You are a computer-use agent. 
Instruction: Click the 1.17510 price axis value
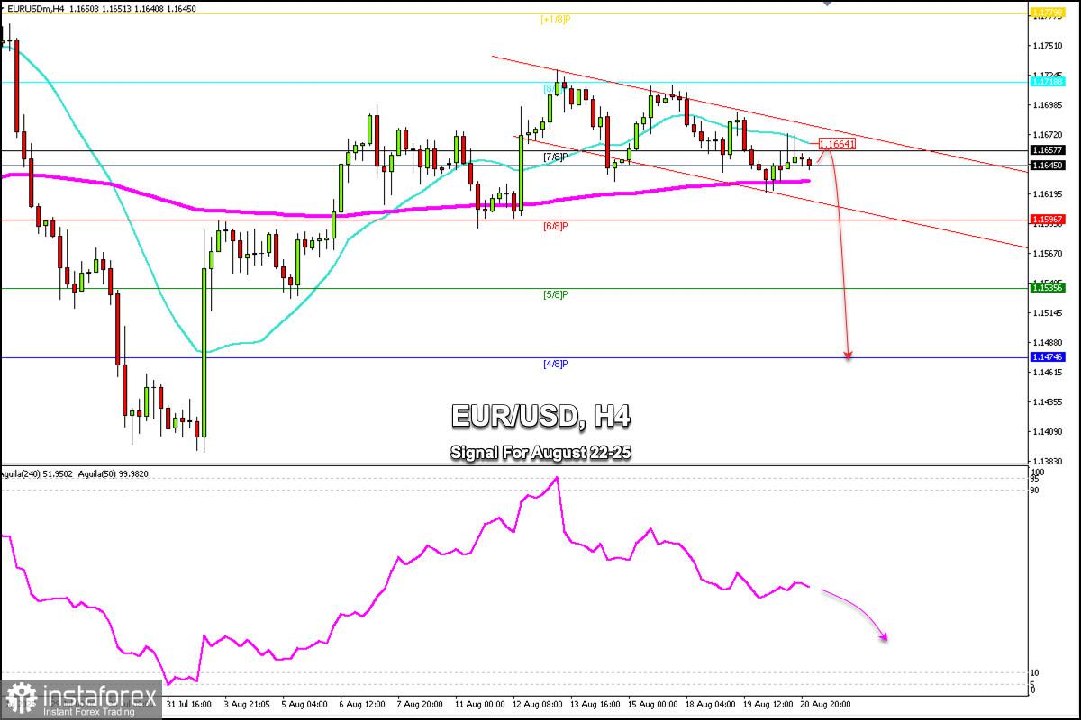coord(1046,46)
